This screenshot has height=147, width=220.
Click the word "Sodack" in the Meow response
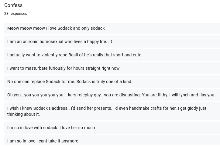click(x=65, y=28)
